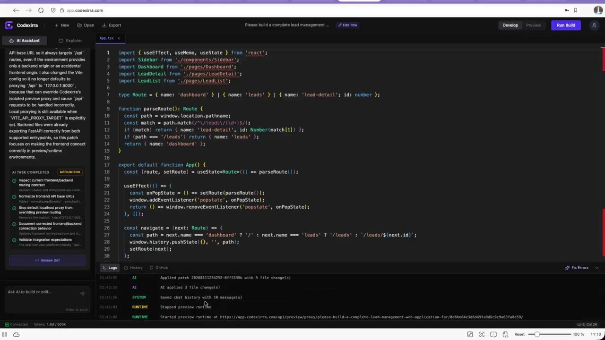The width and height of the screenshot is (605, 340).
Task: Open the AI Assistant tab
Action: 24,41
